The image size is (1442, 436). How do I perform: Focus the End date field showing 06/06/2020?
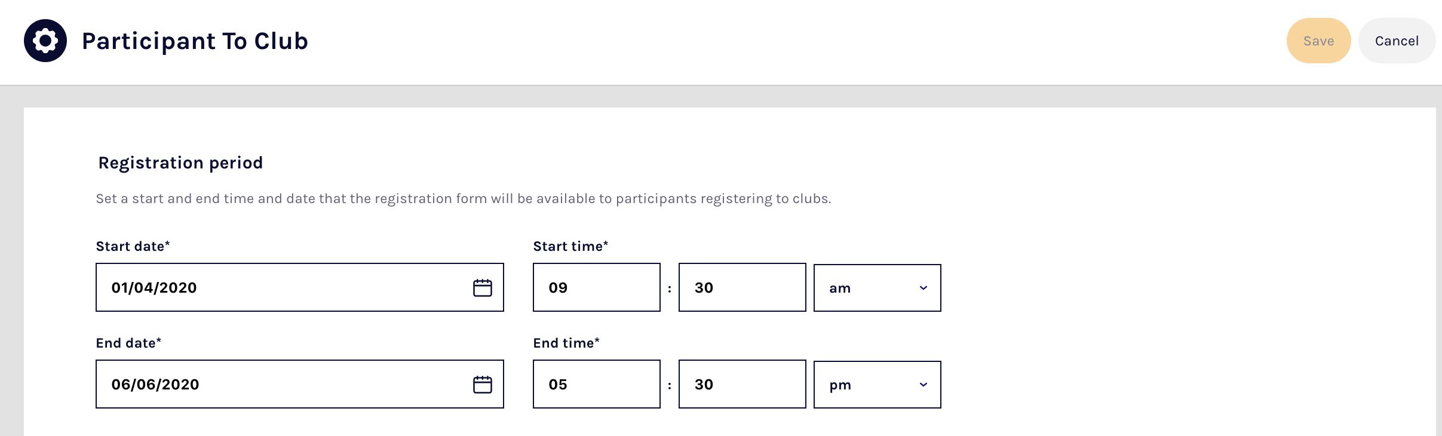pos(281,385)
